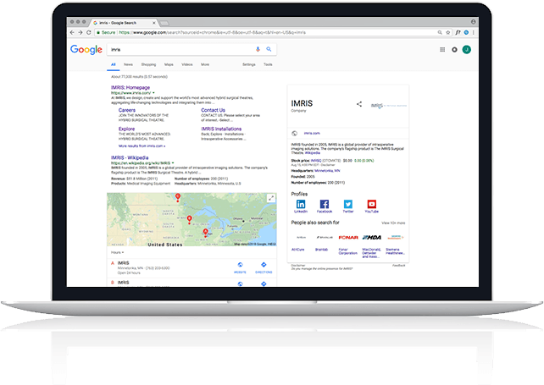The height and width of the screenshot is (385, 544).
Task: Start voice search with the microphone icon
Action: [x=258, y=49]
